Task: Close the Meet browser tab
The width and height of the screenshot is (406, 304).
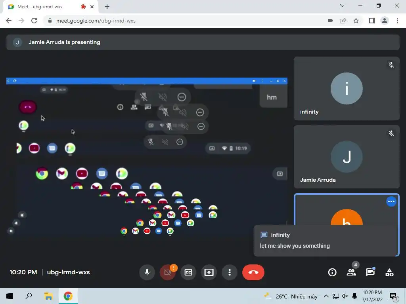Action: click(x=92, y=7)
